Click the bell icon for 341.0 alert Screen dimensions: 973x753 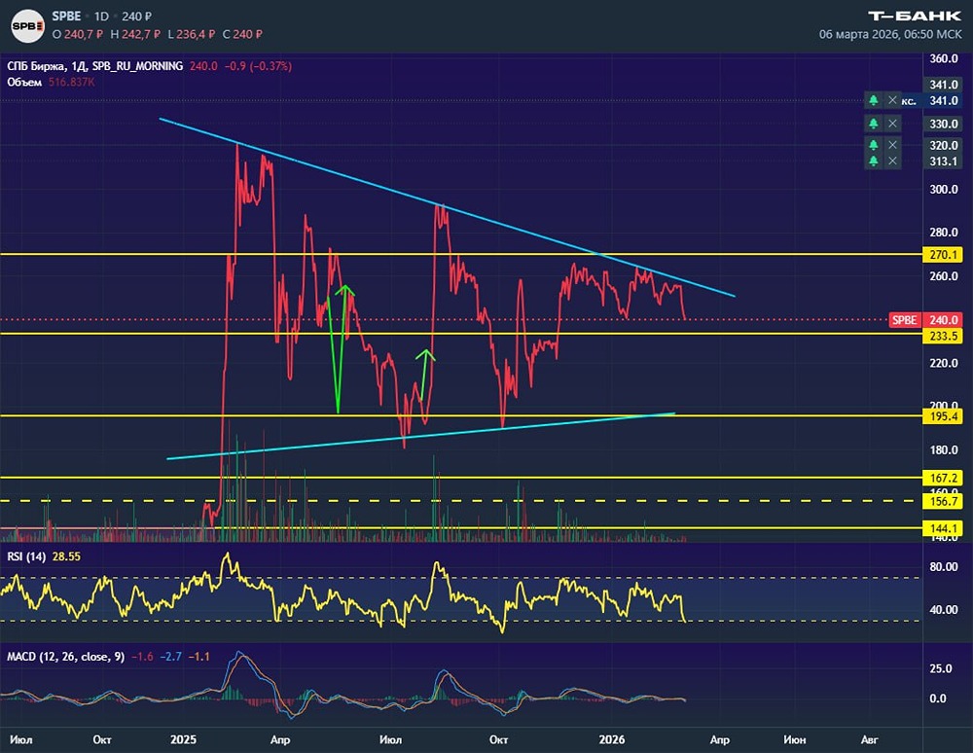click(873, 100)
